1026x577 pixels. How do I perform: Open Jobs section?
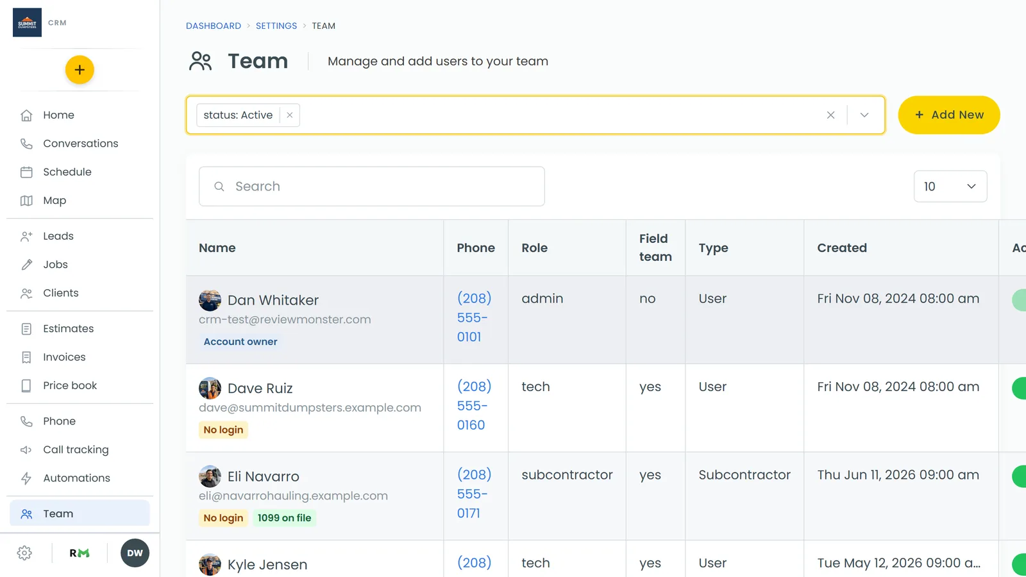pyautogui.click(x=80, y=265)
